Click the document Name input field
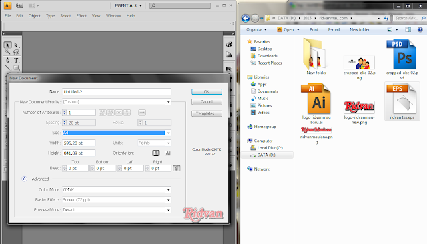Viewport: 427px width, 244px height. [x=117, y=92]
